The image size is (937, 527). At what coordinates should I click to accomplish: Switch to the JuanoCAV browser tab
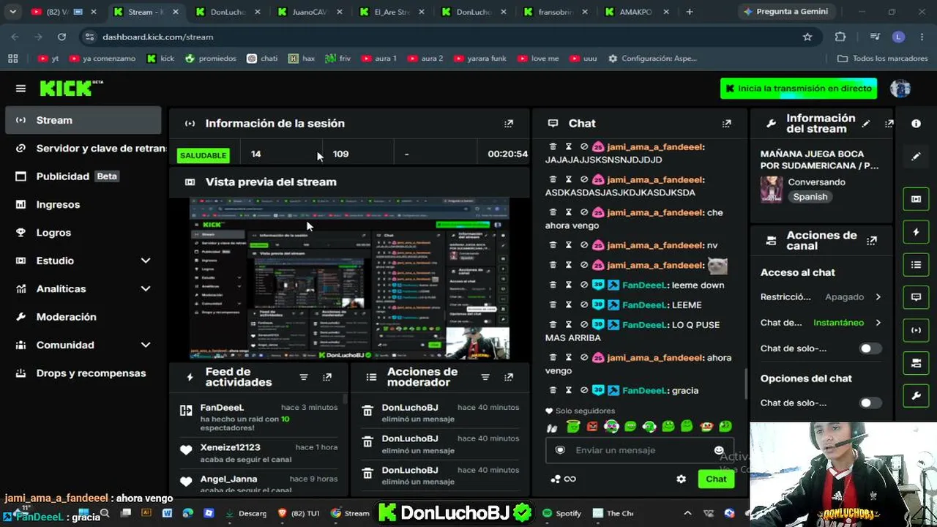click(x=309, y=12)
